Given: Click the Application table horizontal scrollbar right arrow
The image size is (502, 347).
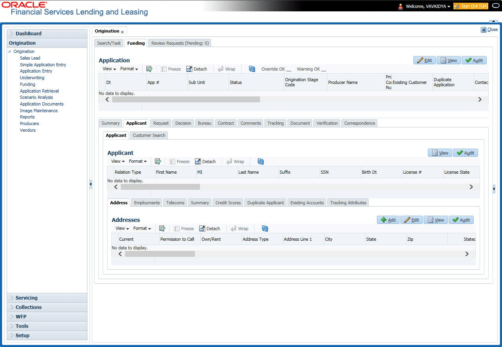Looking at the screenshot, I should [480, 100].
